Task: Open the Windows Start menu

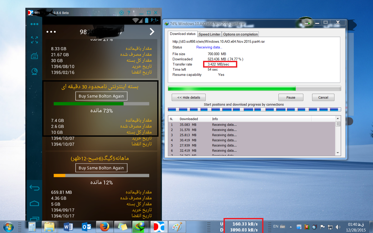Action: tap(8, 227)
